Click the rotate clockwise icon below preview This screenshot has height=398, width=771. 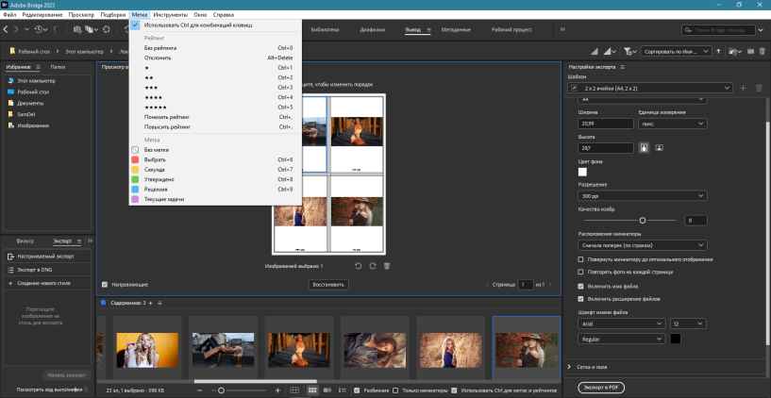pos(373,267)
